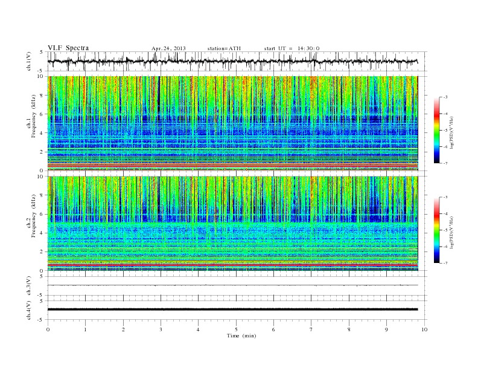
Task: Click the '8' kHz tick on ch.1 spectrogram axis
Action: (42, 96)
